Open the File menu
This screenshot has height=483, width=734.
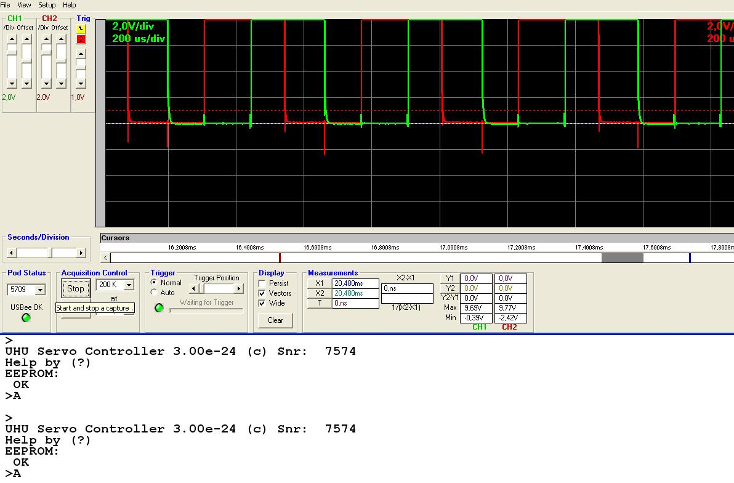[5, 5]
